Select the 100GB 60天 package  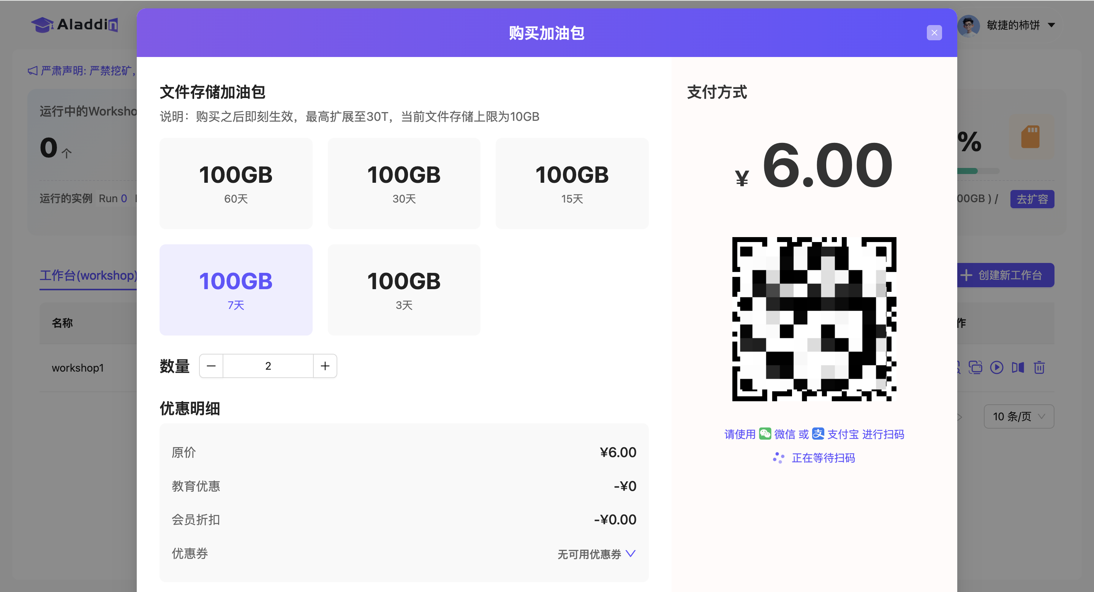click(236, 184)
